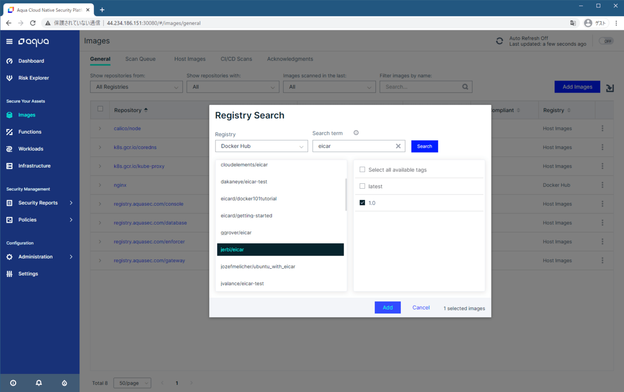Click the Add button in dialog
Image resolution: width=624 pixels, height=392 pixels.
point(388,308)
